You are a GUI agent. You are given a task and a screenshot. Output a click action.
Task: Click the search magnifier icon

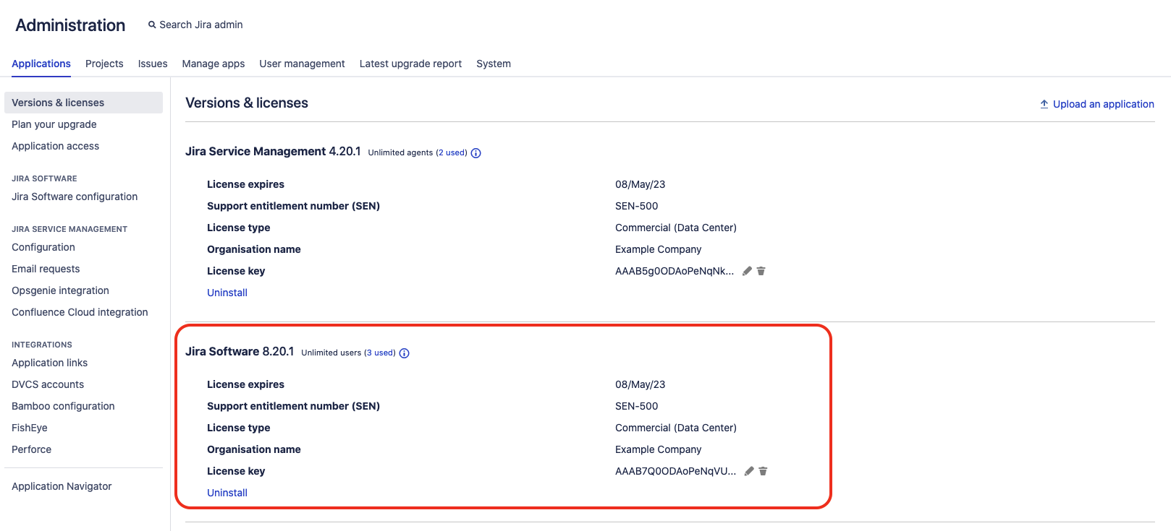(x=152, y=25)
